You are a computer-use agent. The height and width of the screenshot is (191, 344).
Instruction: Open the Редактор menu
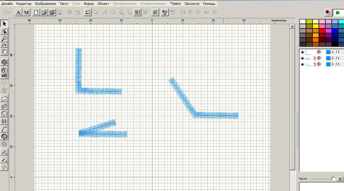coord(24,4)
